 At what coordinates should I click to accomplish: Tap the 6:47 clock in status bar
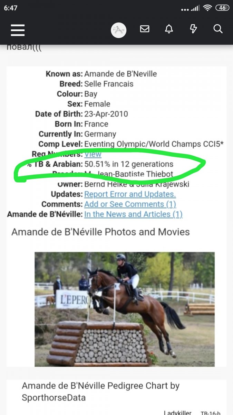click(x=11, y=8)
